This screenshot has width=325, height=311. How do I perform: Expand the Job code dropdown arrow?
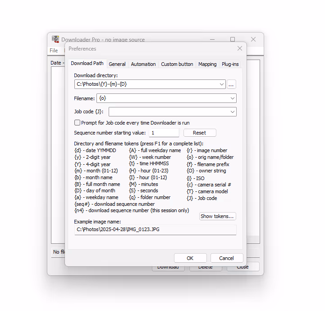[233, 111]
